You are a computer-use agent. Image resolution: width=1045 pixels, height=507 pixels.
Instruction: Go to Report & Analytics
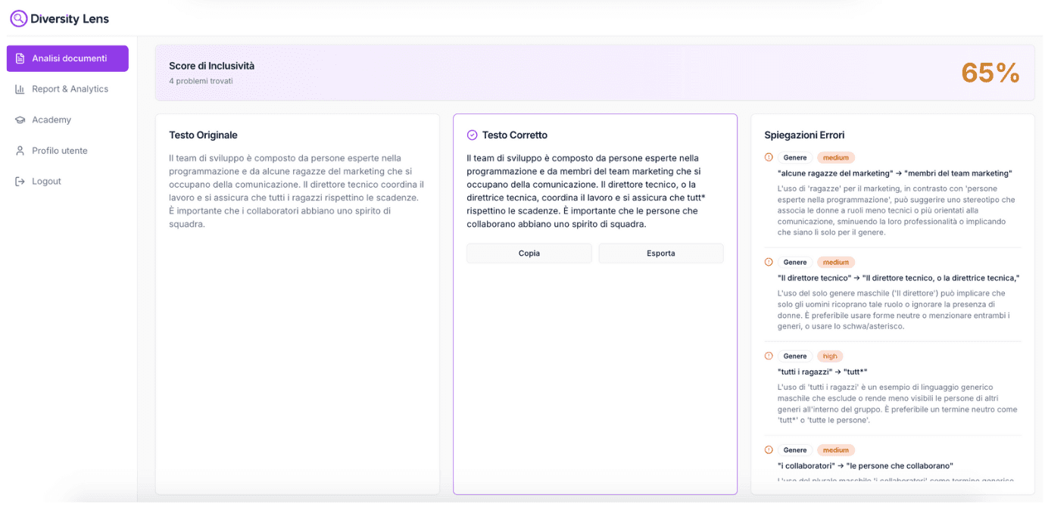tap(67, 89)
